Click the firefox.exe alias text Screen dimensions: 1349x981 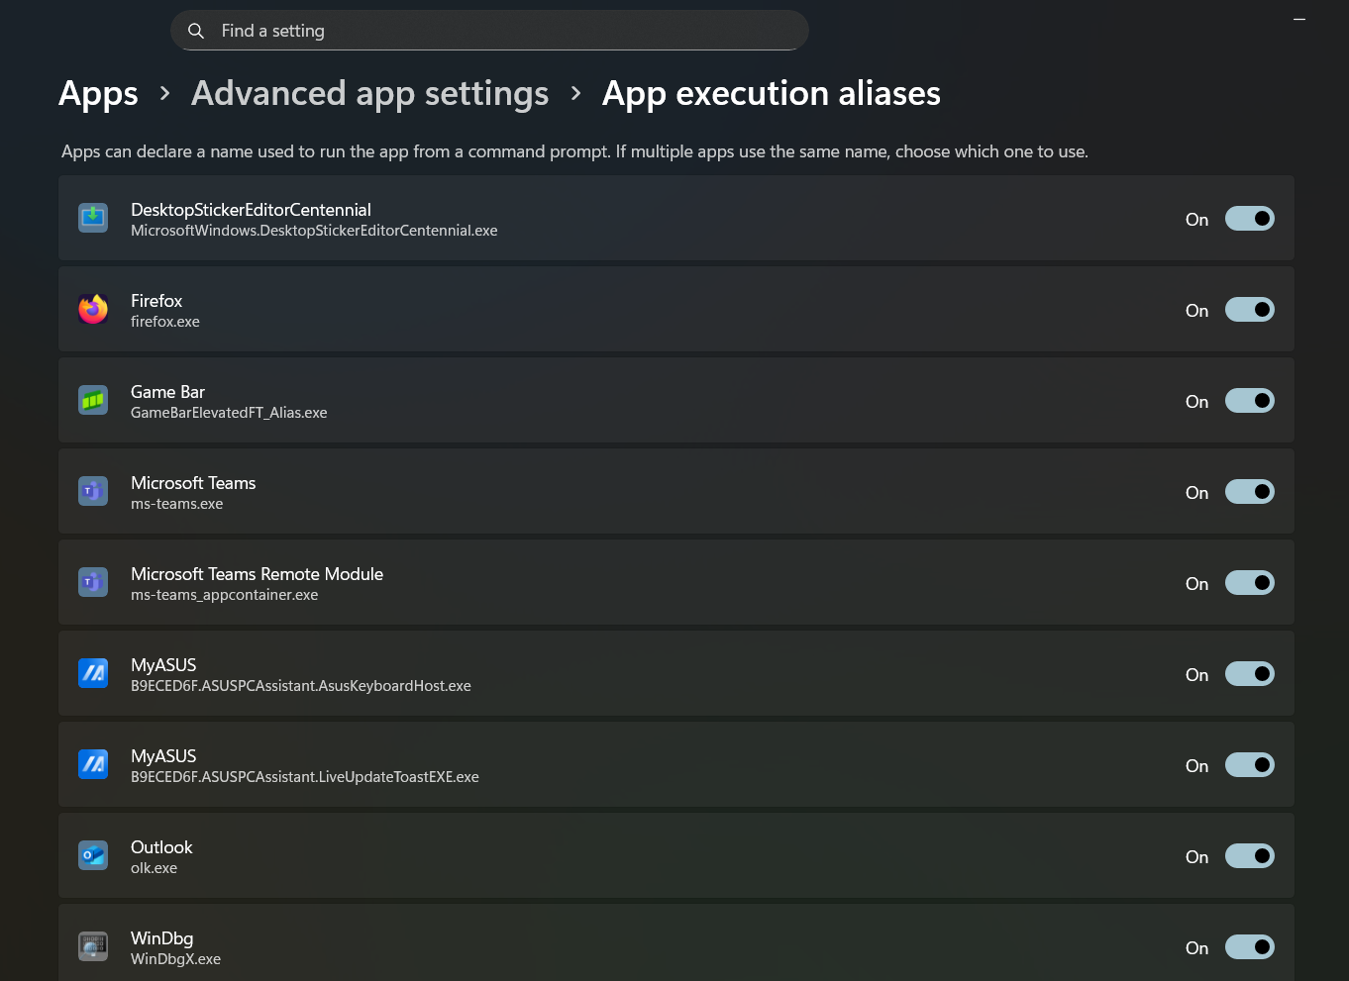(165, 322)
